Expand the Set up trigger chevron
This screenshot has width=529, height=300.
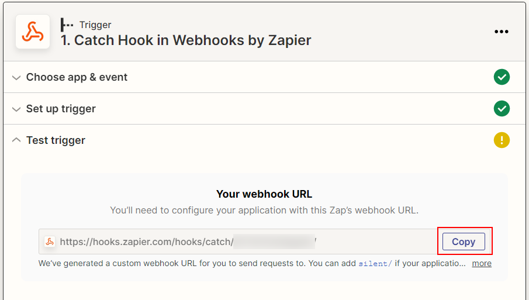[x=16, y=109]
